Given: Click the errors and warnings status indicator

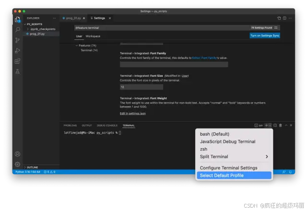Looking at the screenshot, I should [49, 172].
